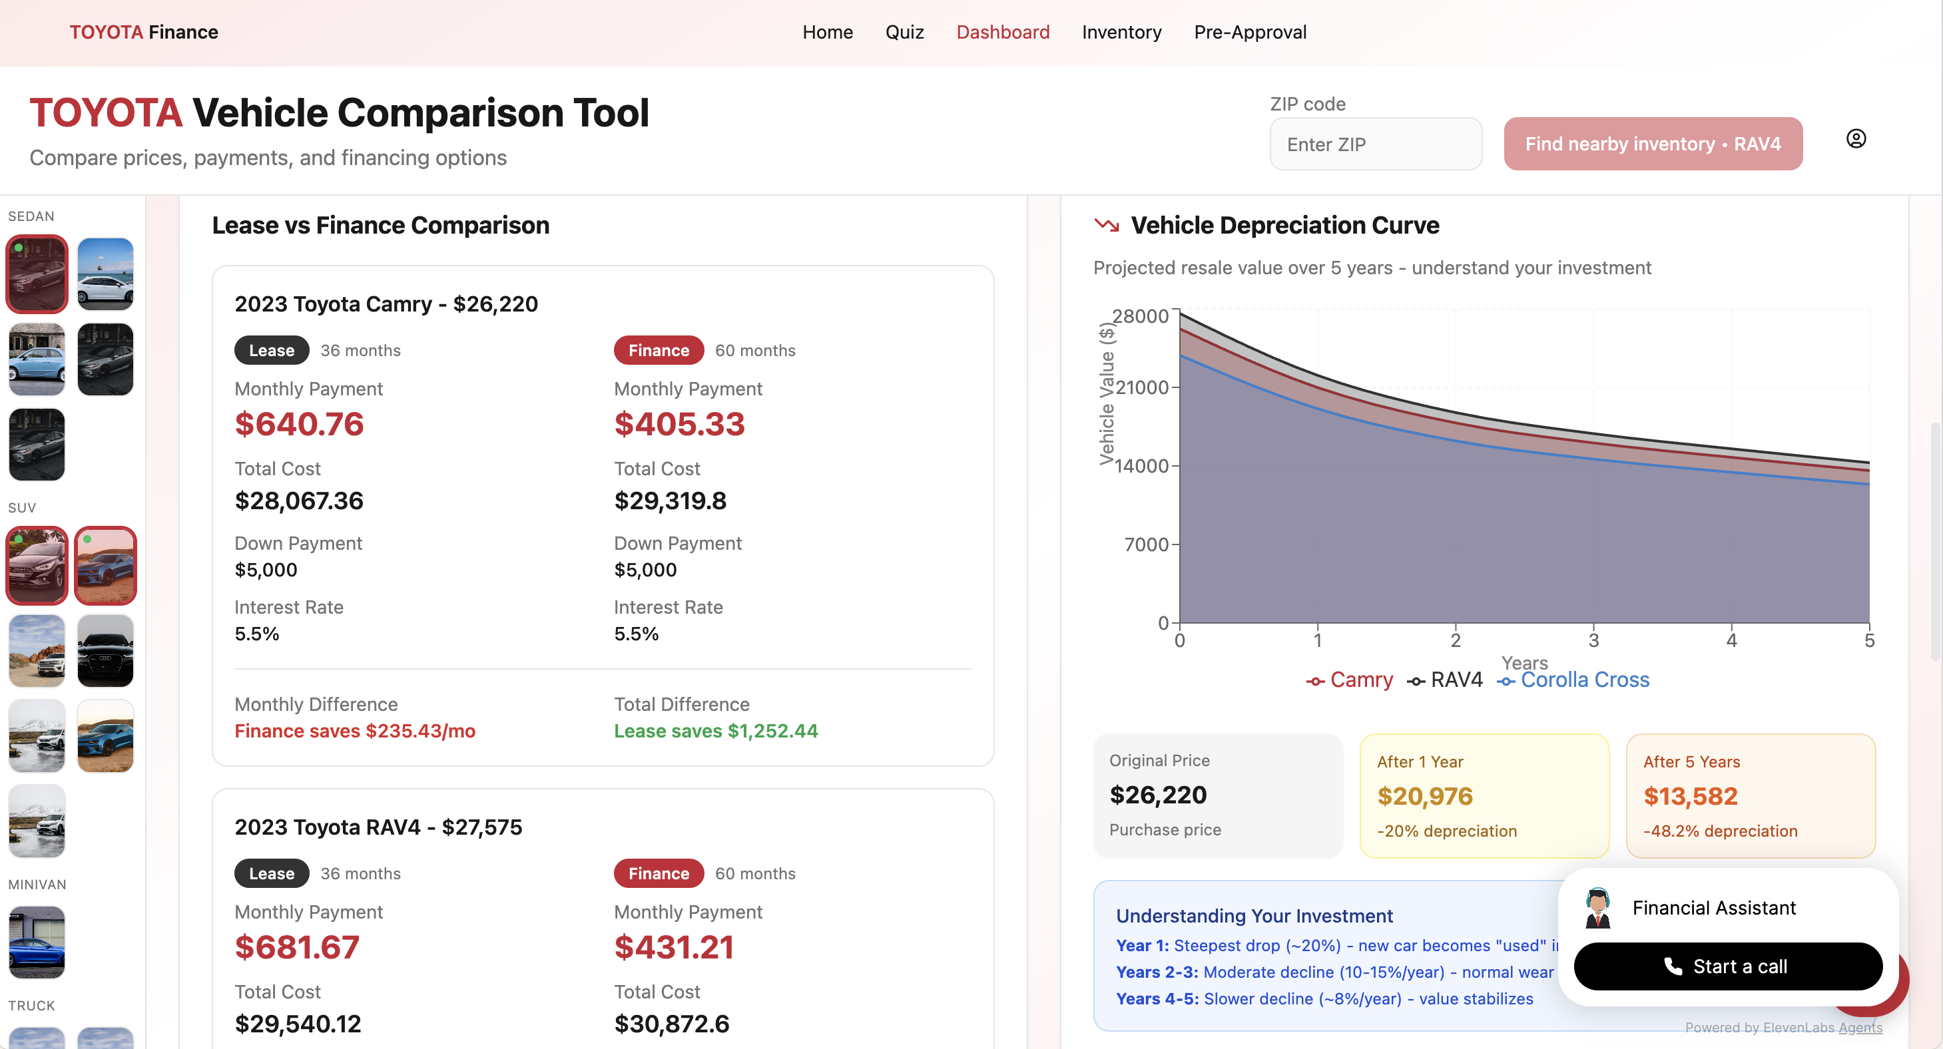
Task: Click the Financial Assistant avatar icon
Action: pyautogui.click(x=1597, y=907)
